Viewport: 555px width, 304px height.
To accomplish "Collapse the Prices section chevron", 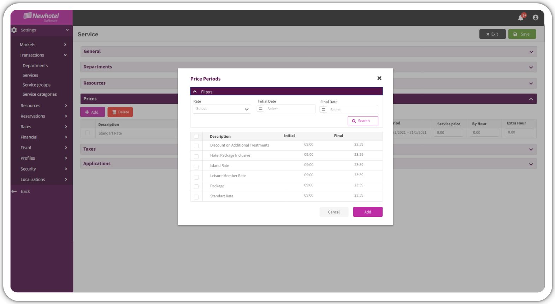I will tap(531, 99).
